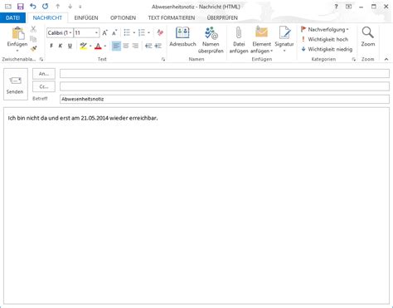Align text right
393x308 pixels.
(x=135, y=46)
